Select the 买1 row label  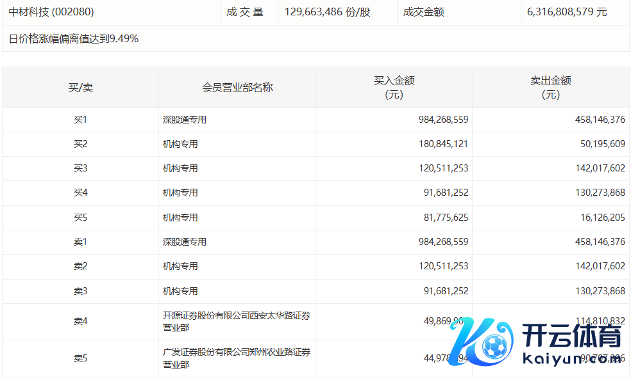80,120
